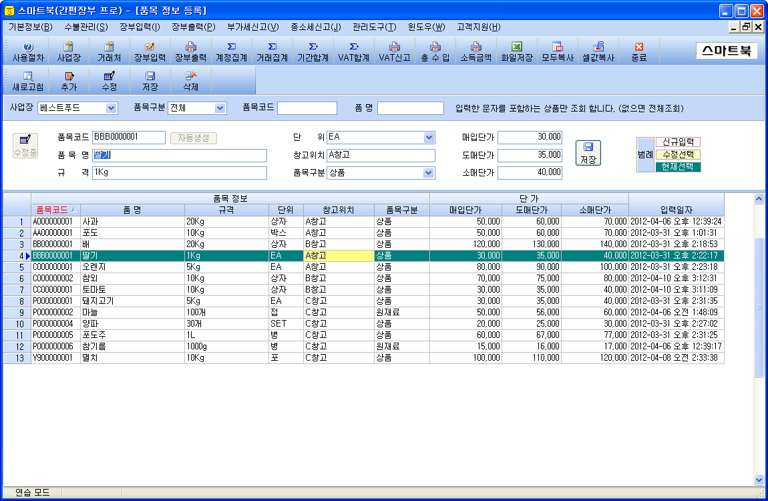This screenshot has width=768, height=501.
Task: Open the 윈도우(W) menu
Action: [x=426, y=27]
